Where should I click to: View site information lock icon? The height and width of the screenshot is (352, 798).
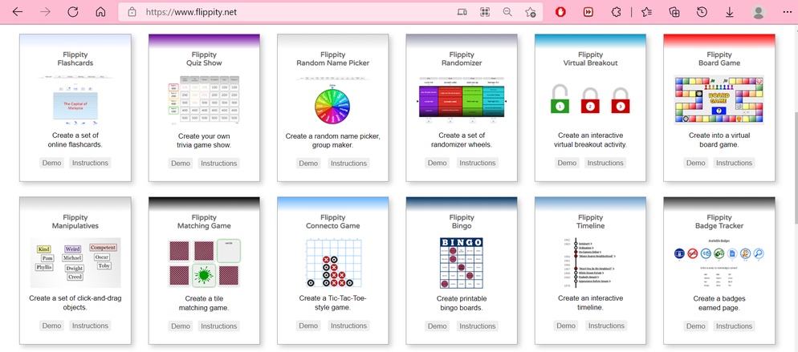132,12
